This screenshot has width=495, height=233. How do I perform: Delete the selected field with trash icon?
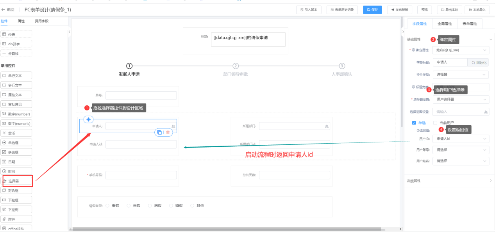168,132
